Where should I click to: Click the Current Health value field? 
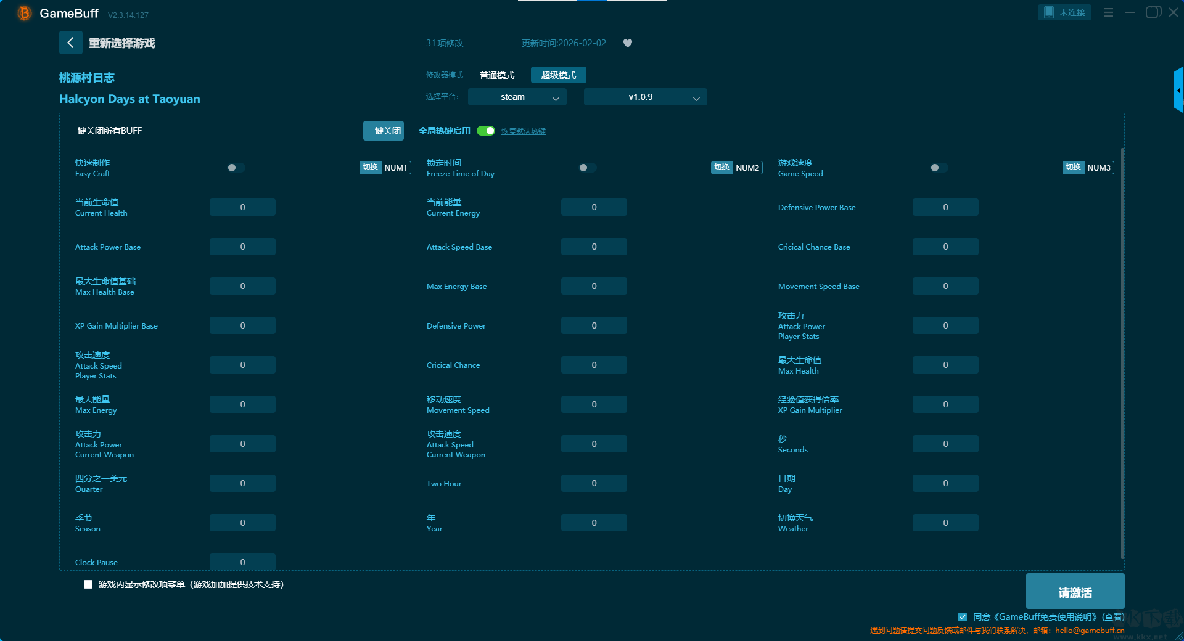click(242, 207)
